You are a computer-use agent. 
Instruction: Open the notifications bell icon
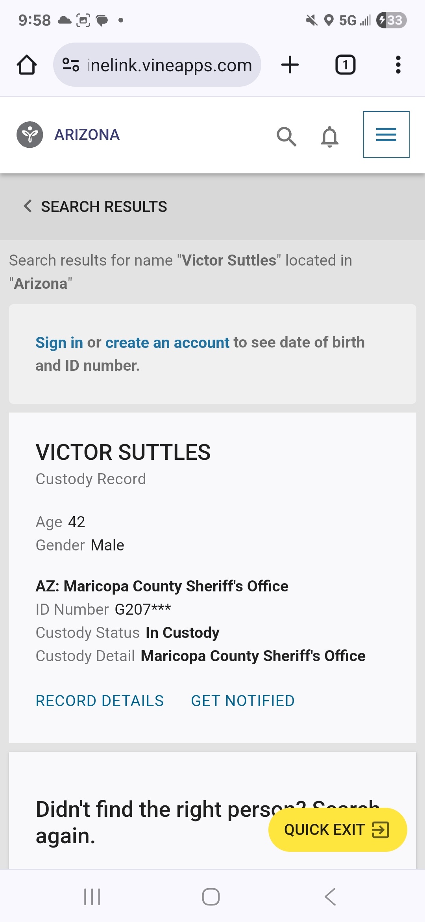click(x=329, y=137)
